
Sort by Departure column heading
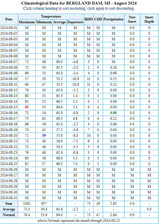point(75,22)
